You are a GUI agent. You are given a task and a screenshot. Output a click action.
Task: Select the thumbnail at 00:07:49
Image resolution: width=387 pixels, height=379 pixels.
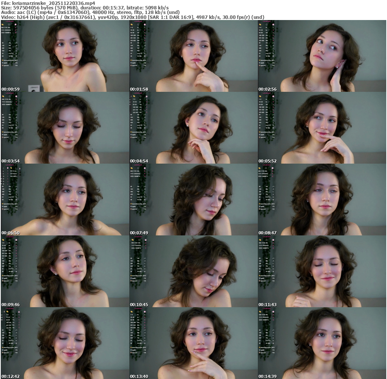(193, 200)
